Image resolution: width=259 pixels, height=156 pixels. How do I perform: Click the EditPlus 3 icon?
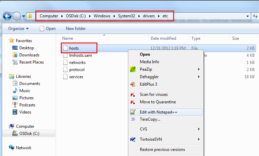click(x=133, y=84)
